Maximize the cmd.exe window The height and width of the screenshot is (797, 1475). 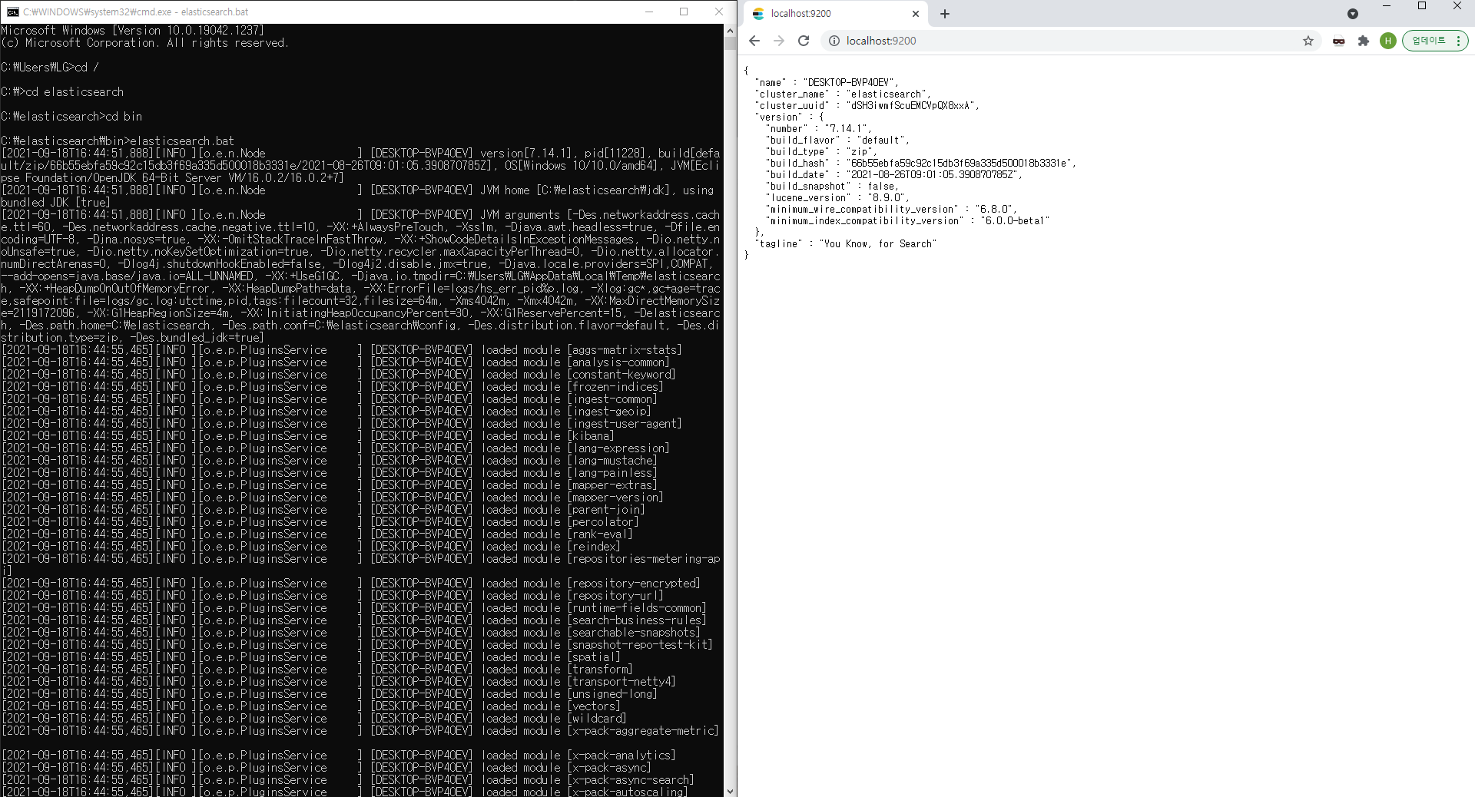click(684, 12)
